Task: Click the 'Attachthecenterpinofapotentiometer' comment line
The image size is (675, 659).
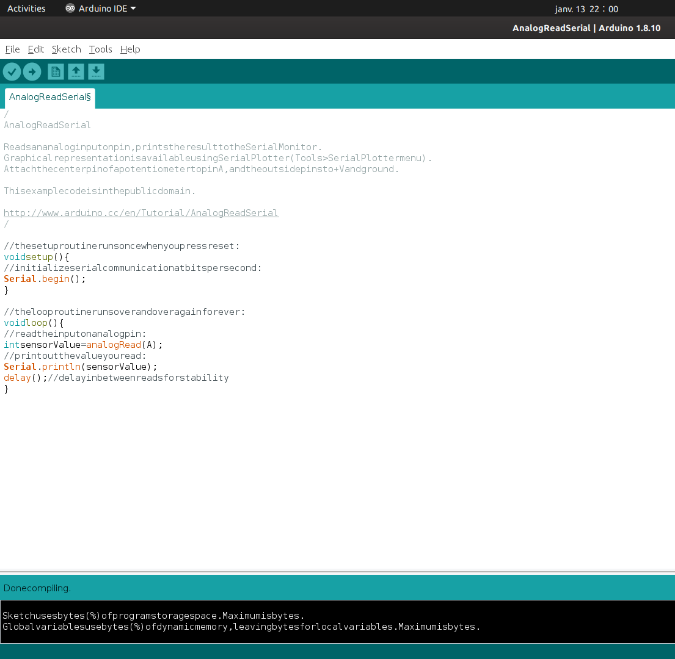Action: tap(202, 169)
